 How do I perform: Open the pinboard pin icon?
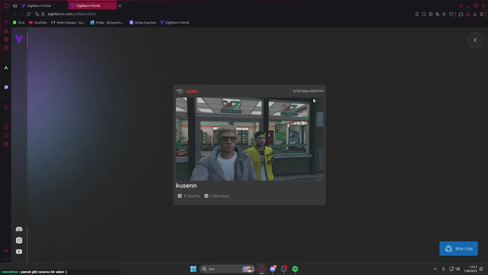tap(417, 14)
